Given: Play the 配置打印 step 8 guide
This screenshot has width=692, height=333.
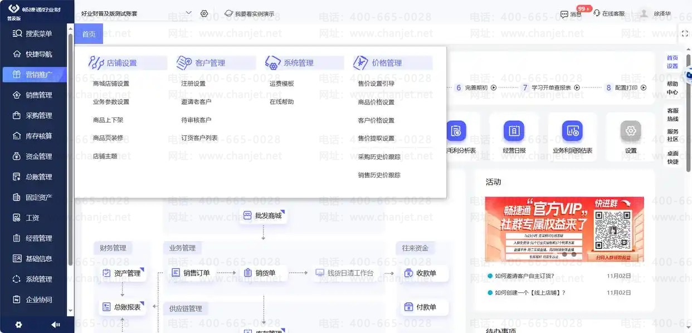Looking at the screenshot, I should point(644,87).
